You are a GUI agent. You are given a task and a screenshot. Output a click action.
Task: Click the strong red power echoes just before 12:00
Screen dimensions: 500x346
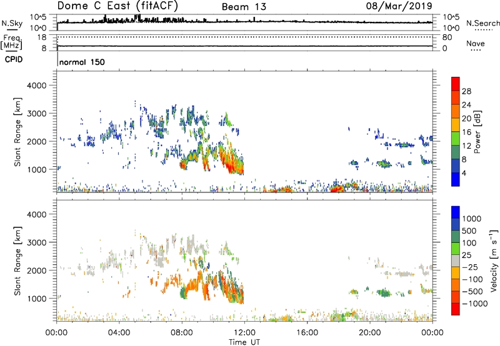232,163
